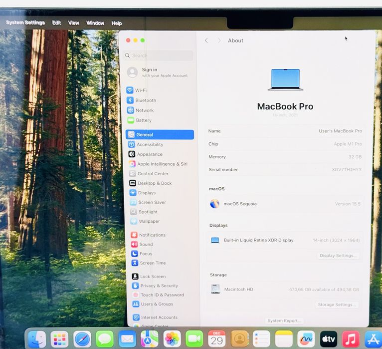Go forward using the right chevron
382x349 pixels.
coord(219,40)
